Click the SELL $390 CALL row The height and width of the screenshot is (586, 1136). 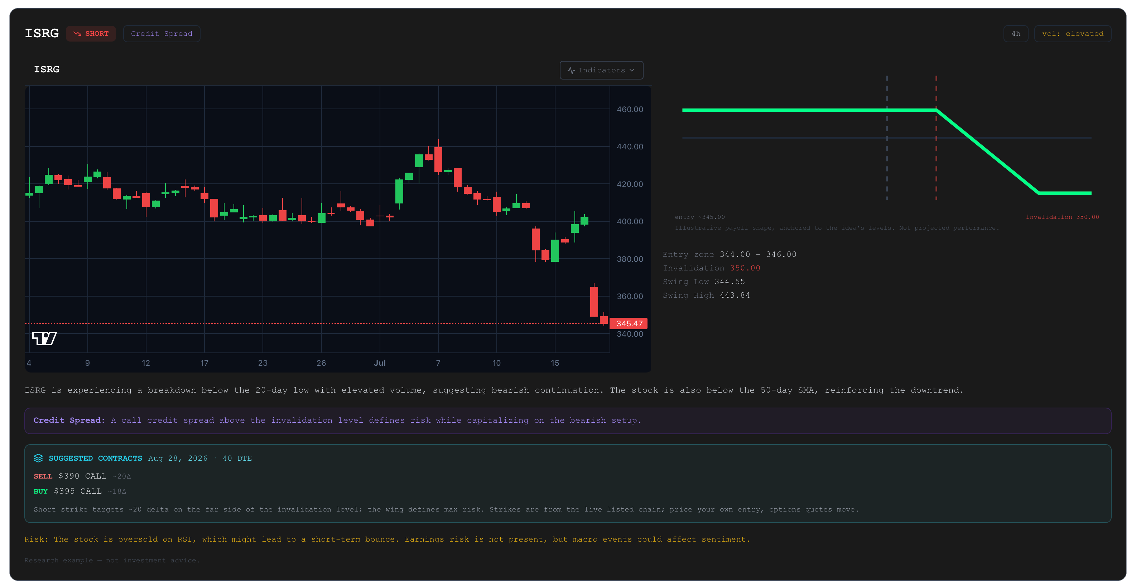(x=82, y=476)
